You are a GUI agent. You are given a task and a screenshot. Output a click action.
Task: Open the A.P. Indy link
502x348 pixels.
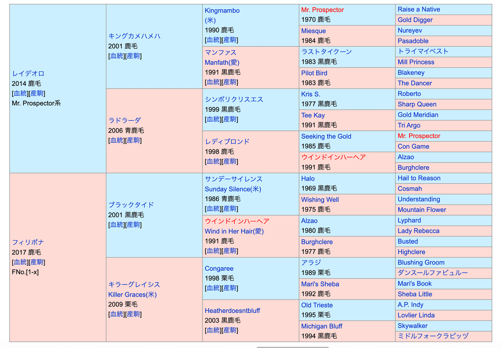click(x=410, y=305)
